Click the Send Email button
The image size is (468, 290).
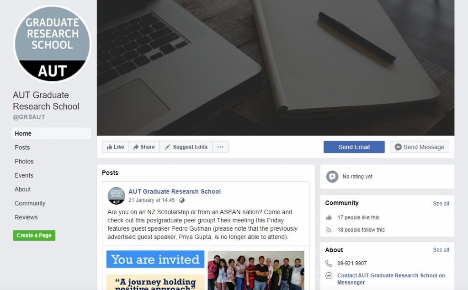[354, 147]
